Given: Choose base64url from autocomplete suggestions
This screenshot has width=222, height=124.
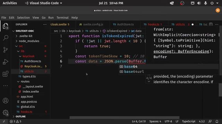Looking at the screenshot, I should pos(169,72).
